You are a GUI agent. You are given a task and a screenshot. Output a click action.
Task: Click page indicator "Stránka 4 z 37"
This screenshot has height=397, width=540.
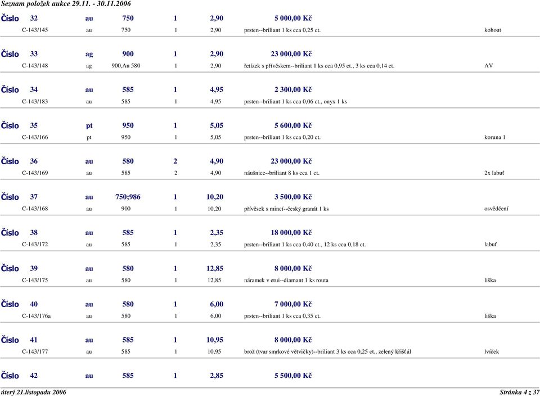coord(519,392)
